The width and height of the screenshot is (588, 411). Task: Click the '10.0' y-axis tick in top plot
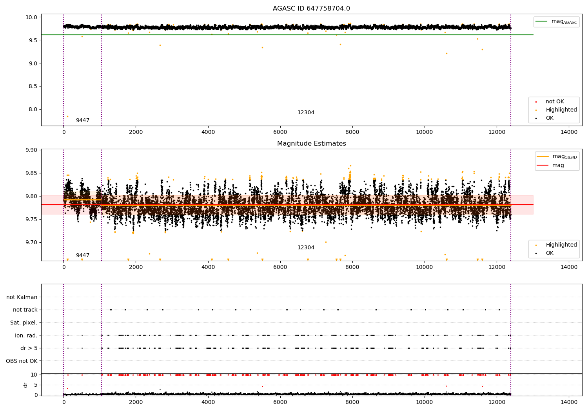(32, 17)
